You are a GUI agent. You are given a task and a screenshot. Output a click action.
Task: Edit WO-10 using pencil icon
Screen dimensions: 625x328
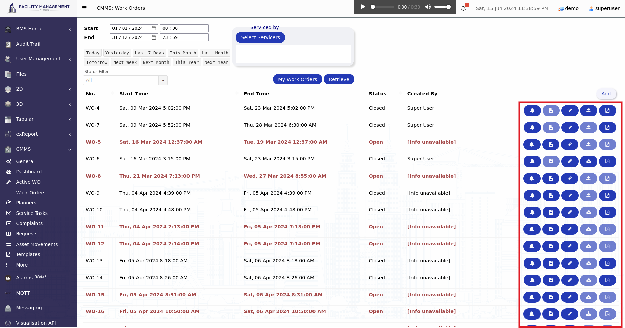570,212
